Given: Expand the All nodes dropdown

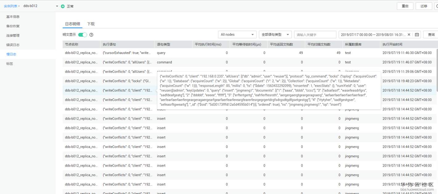Looking at the screenshot, I should 237,35.
